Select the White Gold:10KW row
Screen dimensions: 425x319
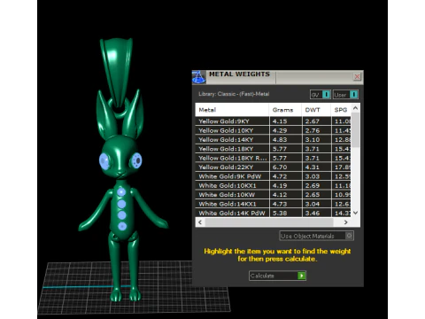(x=273, y=195)
